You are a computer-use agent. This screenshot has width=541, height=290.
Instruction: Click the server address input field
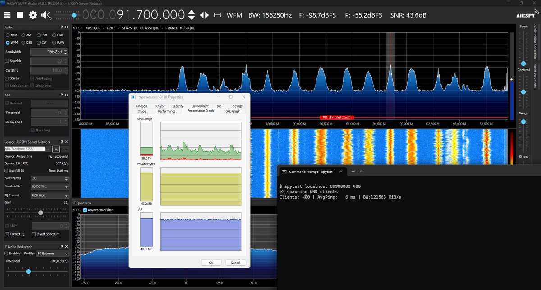tap(25, 149)
